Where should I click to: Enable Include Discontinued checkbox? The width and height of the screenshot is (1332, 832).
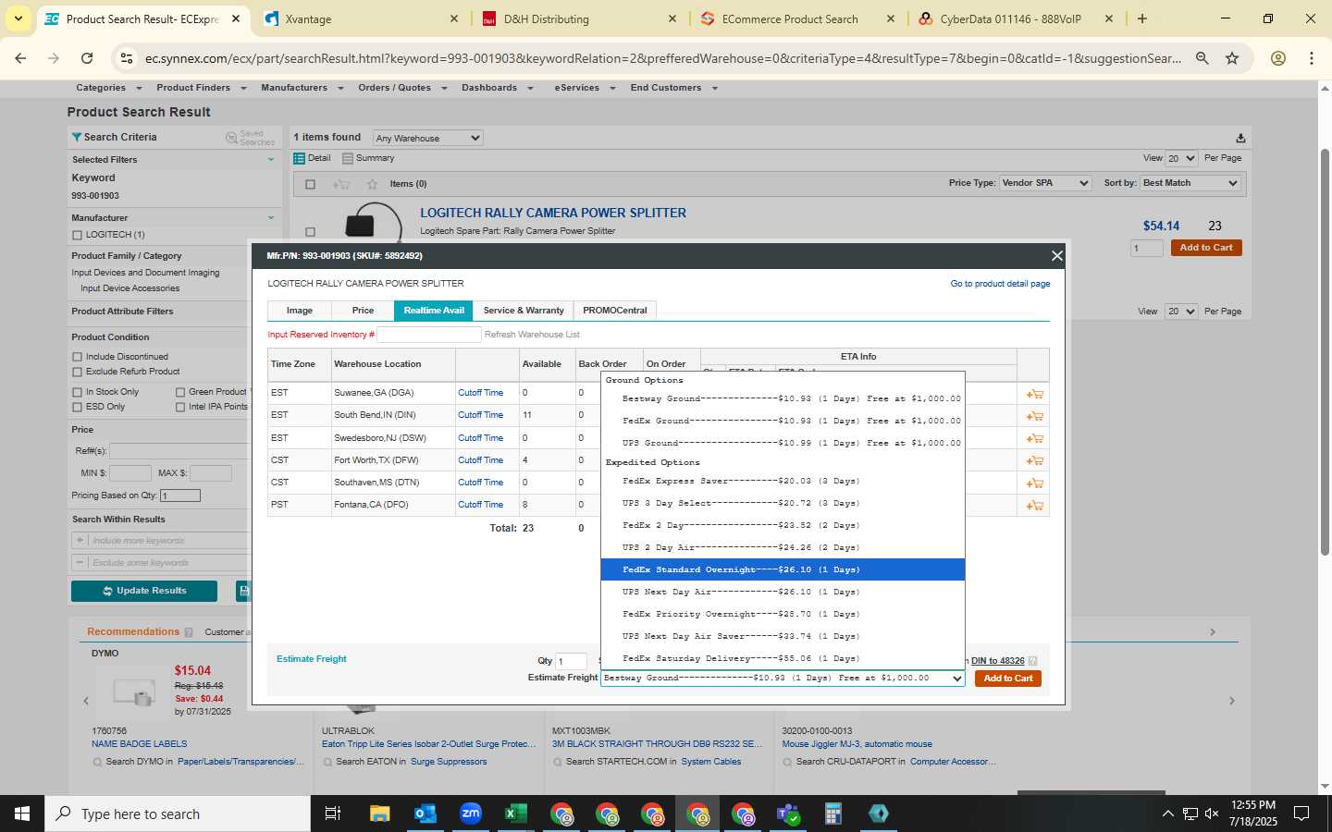pos(77,357)
